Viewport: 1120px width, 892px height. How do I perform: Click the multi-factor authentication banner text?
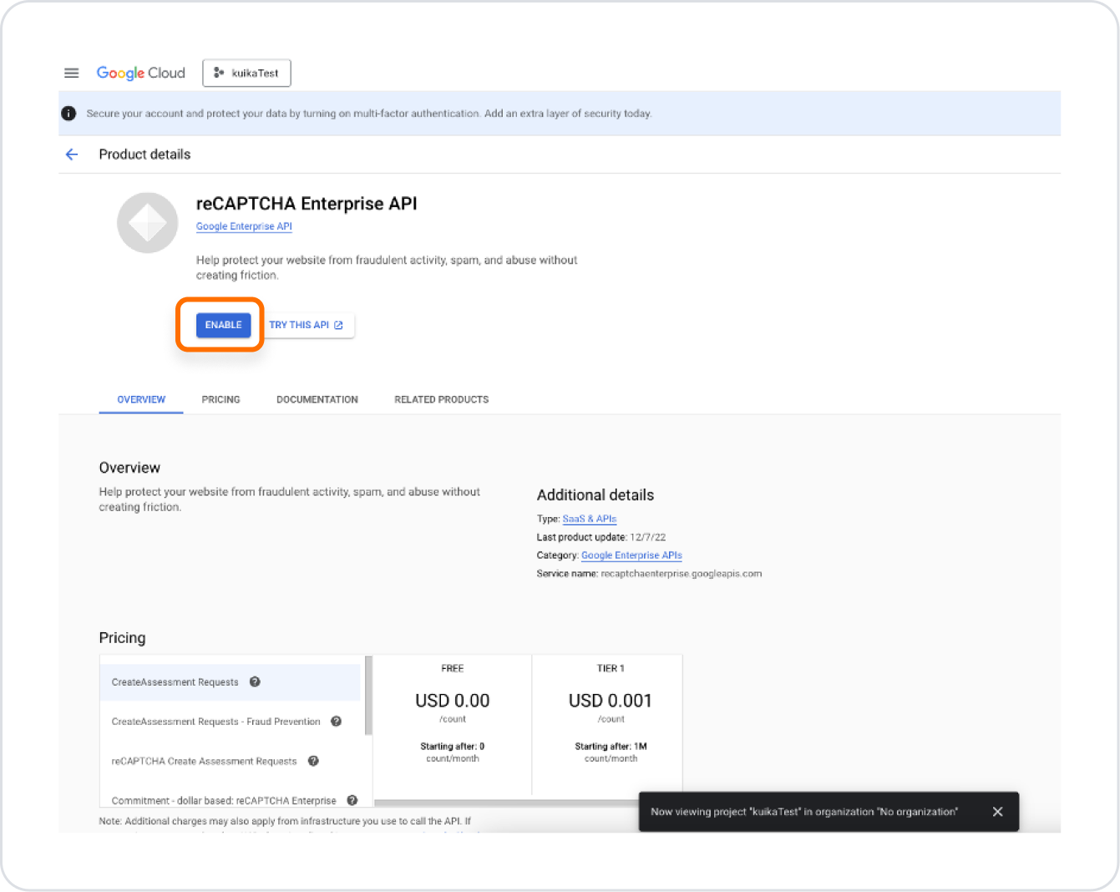coord(369,114)
